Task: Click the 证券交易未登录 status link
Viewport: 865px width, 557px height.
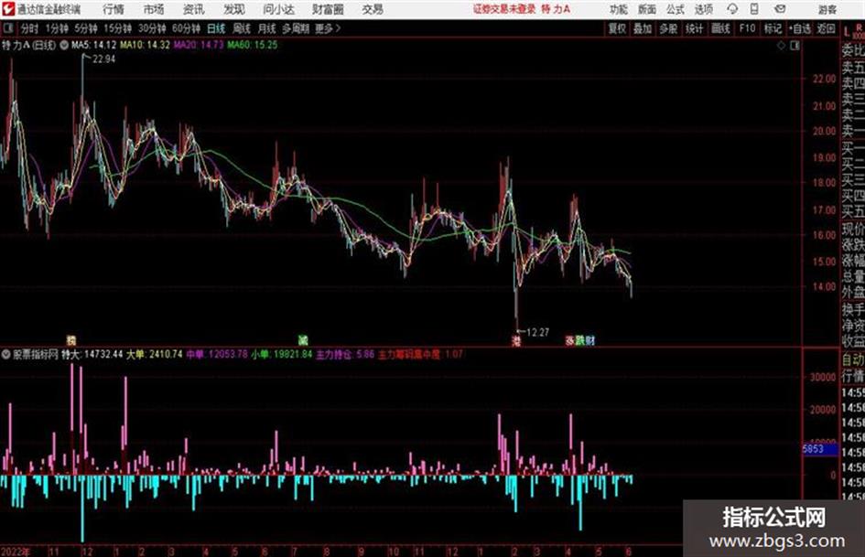Action: coord(503,9)
